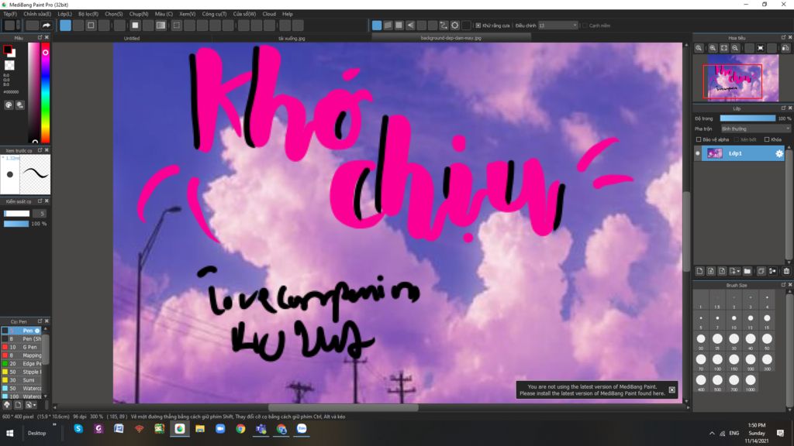Dismiss the MediBang update notification
This screenshot has height=446, width=794.
(x=672, y=390)
